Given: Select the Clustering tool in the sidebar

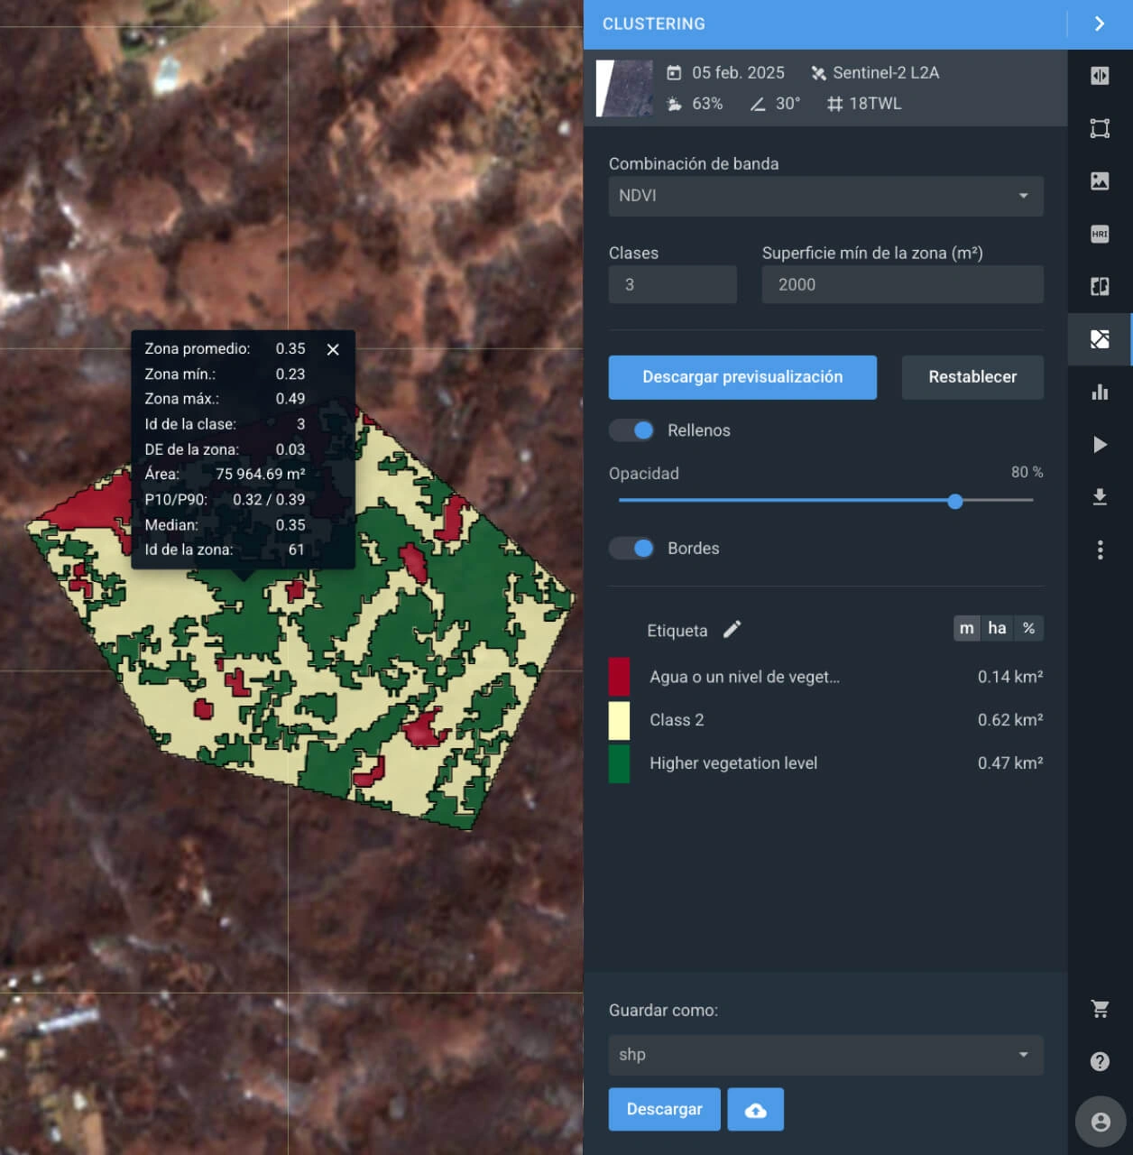Looking at the screenshot, I should (x=1100, y=339).
